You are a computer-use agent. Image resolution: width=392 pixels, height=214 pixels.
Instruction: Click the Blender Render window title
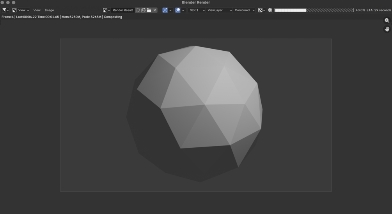point(196,2)
